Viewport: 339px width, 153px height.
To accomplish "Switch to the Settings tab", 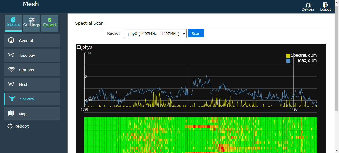I will pos(32,23).
